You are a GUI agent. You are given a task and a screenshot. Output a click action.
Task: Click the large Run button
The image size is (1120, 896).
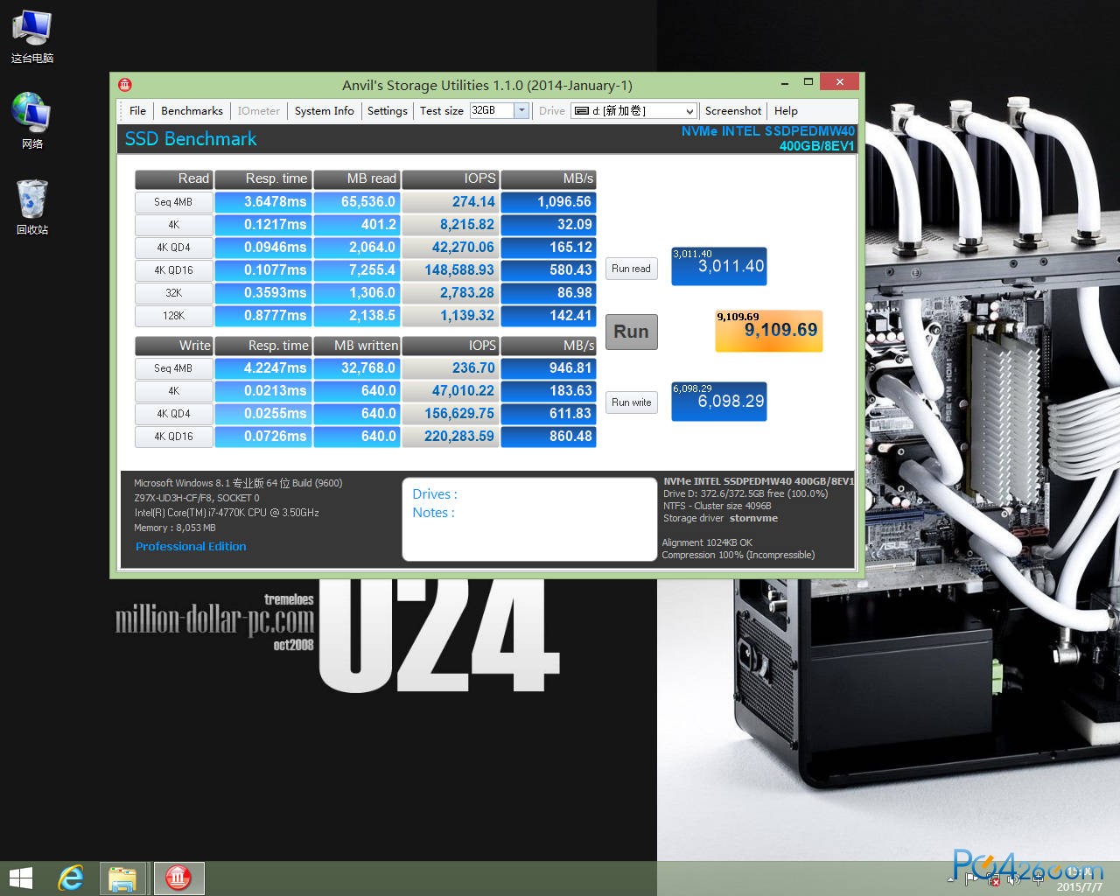(631, 332)
